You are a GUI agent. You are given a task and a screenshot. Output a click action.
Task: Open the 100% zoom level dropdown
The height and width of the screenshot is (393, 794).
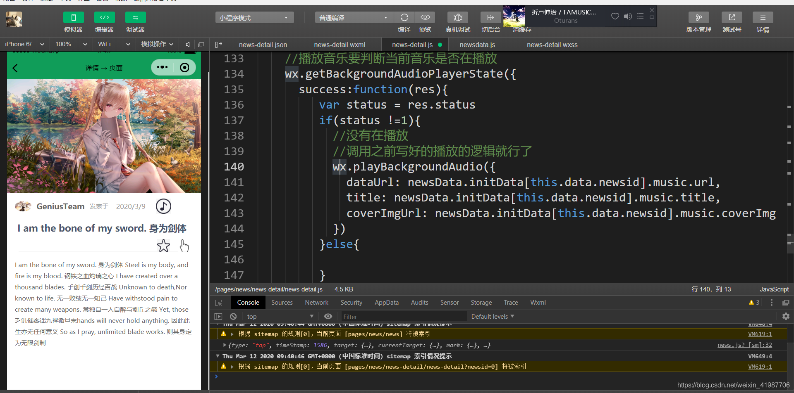(x=71, y=44)
